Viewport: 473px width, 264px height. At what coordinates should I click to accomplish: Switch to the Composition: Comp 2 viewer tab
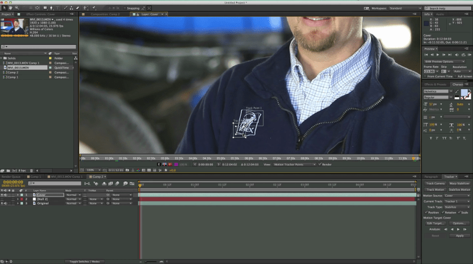pos(105,14)
